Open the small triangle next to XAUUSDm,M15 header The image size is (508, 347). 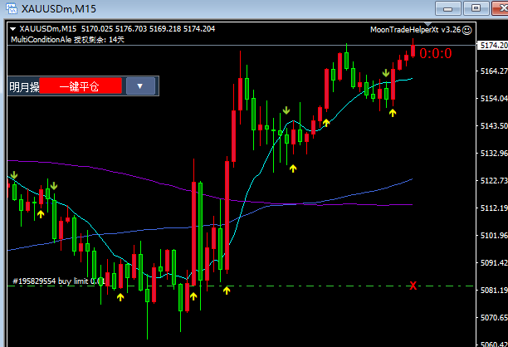(x=13, y=29)
